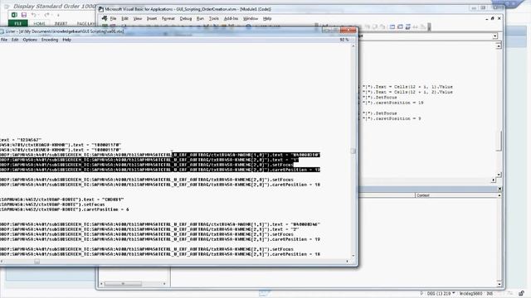531x298 pixels.
Task: Close the VBA inner code window X
Action: [499, 18]
